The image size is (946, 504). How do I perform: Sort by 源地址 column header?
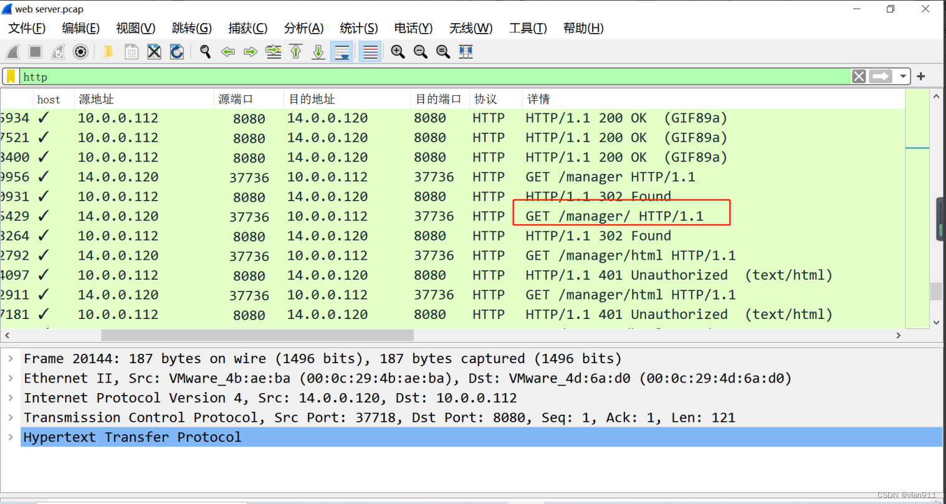click(x=144, y=99)
